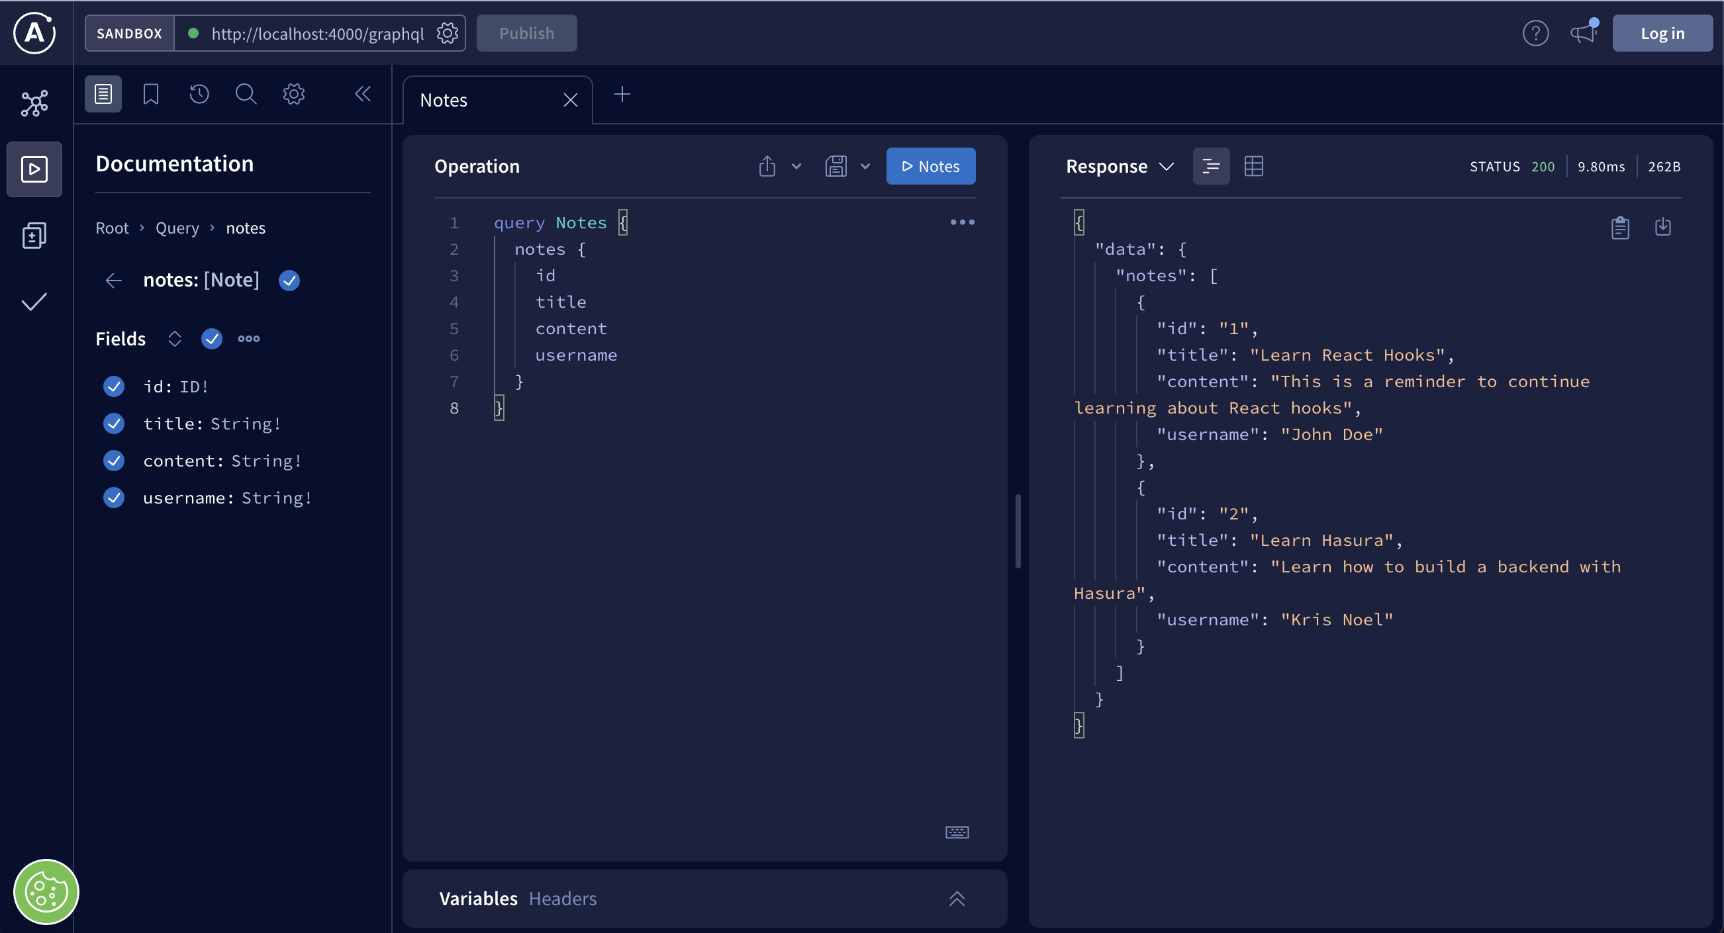The image size is (1724, 933).
Task: Click the notes breadcrumb
Action: [x=246, y=228]
